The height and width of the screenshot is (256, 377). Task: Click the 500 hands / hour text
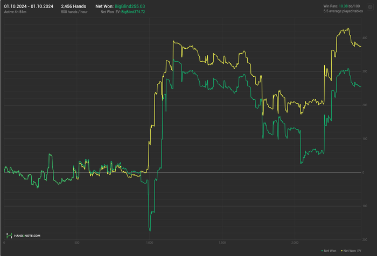pyautogui.click(x=74, y=12)
